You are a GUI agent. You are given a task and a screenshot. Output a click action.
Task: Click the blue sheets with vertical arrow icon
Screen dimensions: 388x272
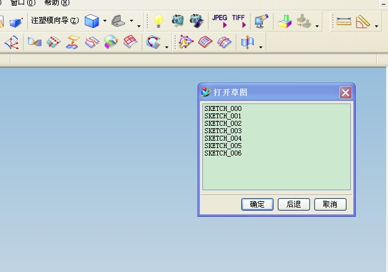[247, 42]
